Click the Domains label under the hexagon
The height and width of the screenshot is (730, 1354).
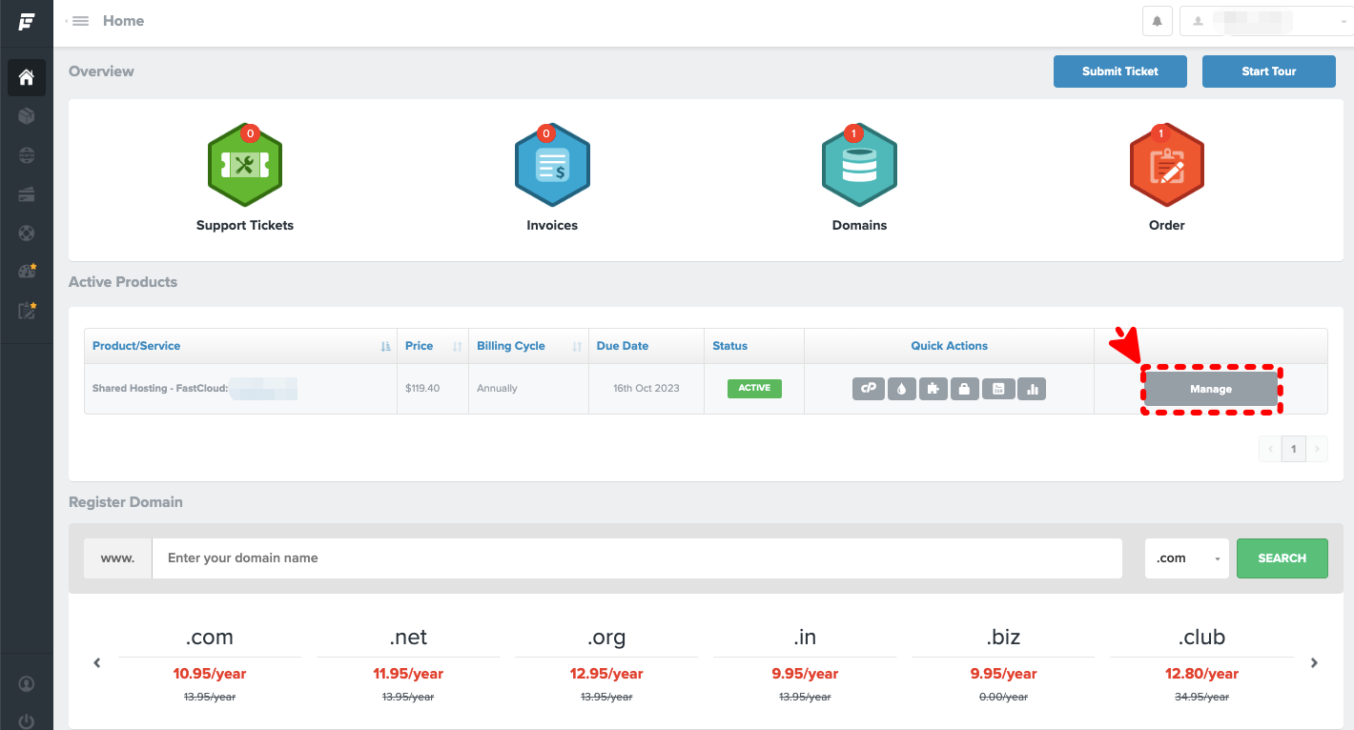(859, 226)
